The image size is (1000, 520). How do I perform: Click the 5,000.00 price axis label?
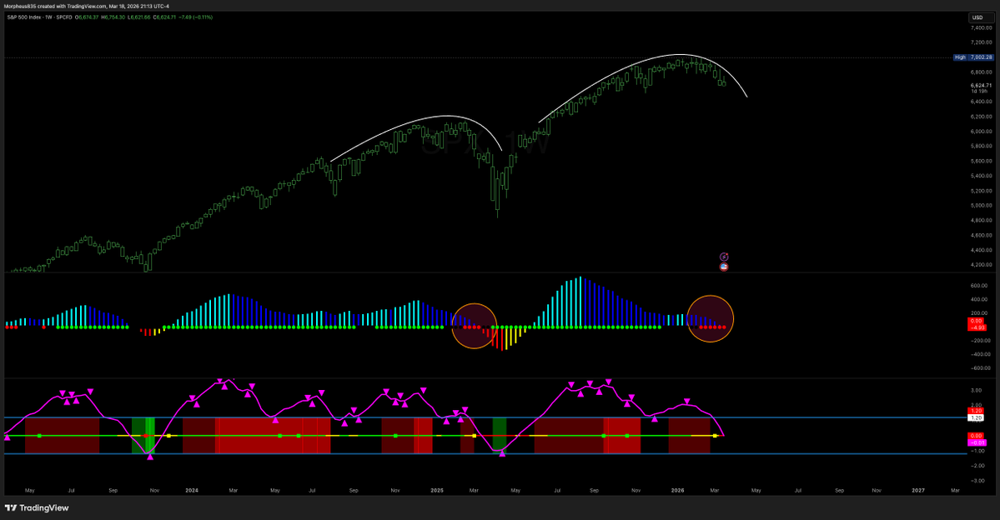(x=981, y=205)
